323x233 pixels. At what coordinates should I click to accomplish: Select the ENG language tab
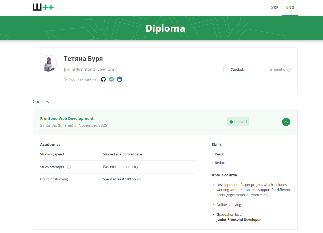[290, 7]
